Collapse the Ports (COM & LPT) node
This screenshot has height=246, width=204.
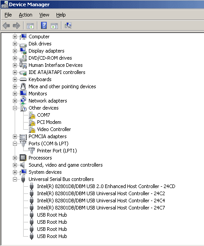pyautogui.click(x=15, y=143)
